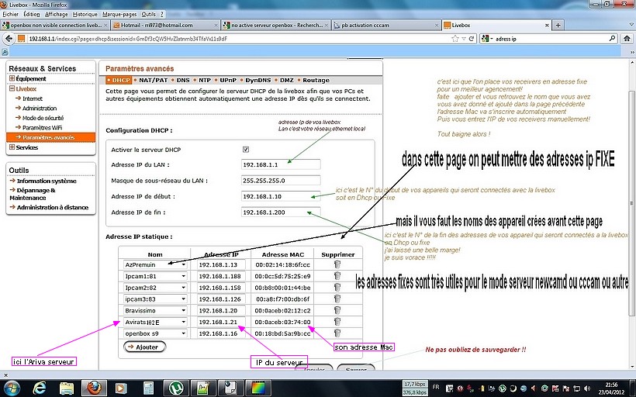Toggle the Activer le serveur DHCP checkbox
This screenshot has height=397, width=636.
click(x=246, y=149)
